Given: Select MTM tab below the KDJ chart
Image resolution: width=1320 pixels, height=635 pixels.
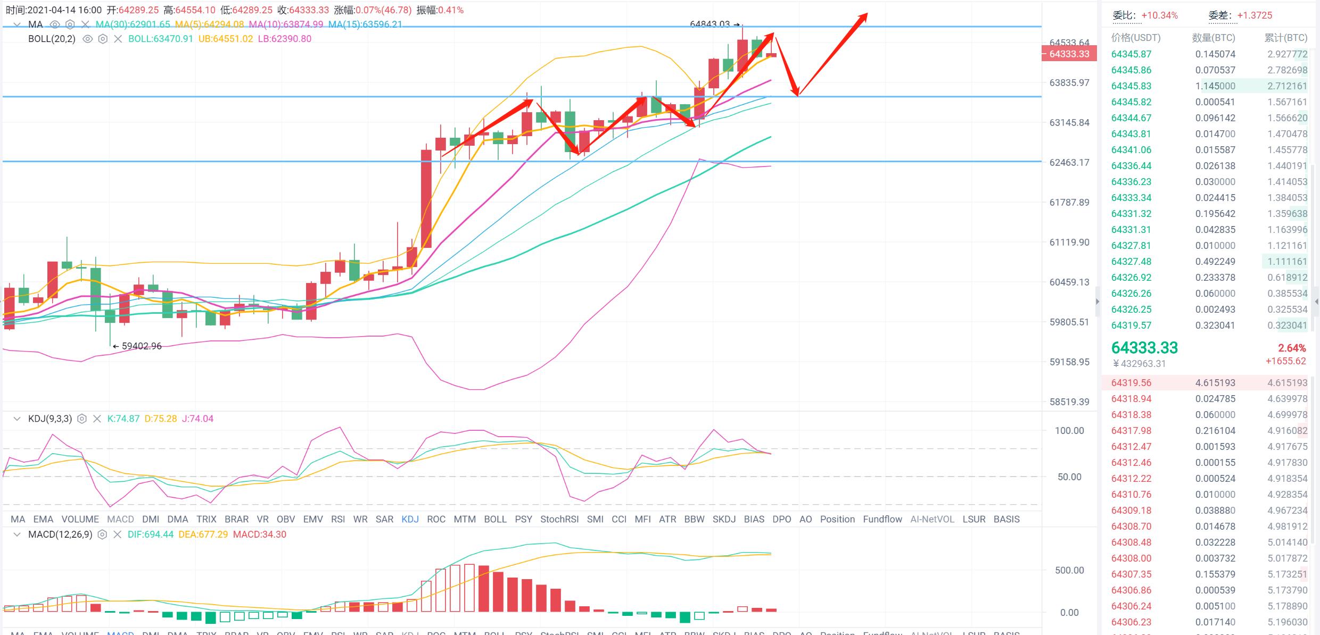Looking at the screenshot, I should coord(465,519).
